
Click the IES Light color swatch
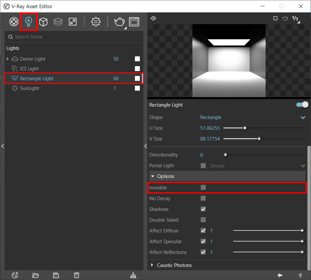(x=137, y=69)
